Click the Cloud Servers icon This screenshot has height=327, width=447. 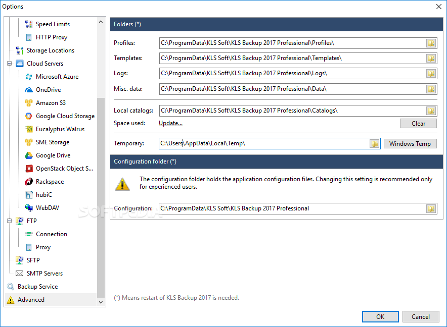click(20, 64)
